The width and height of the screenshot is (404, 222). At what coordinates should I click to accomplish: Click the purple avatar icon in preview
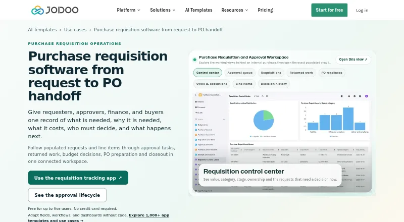point(367,96)
